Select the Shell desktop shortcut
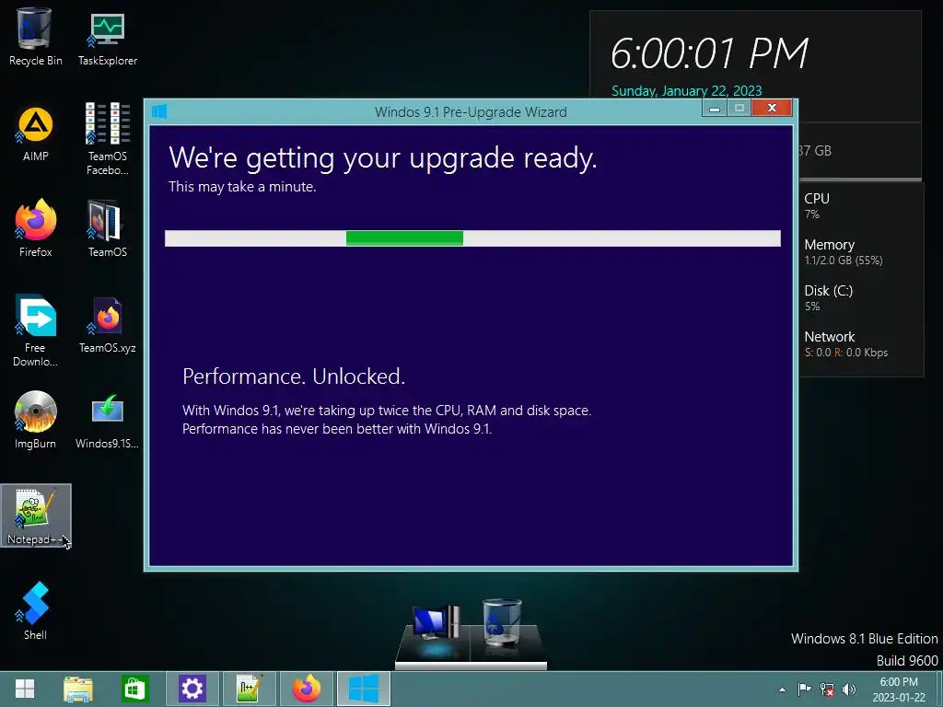This screenshot has width=943, height=707. click(x=35, y=610)
